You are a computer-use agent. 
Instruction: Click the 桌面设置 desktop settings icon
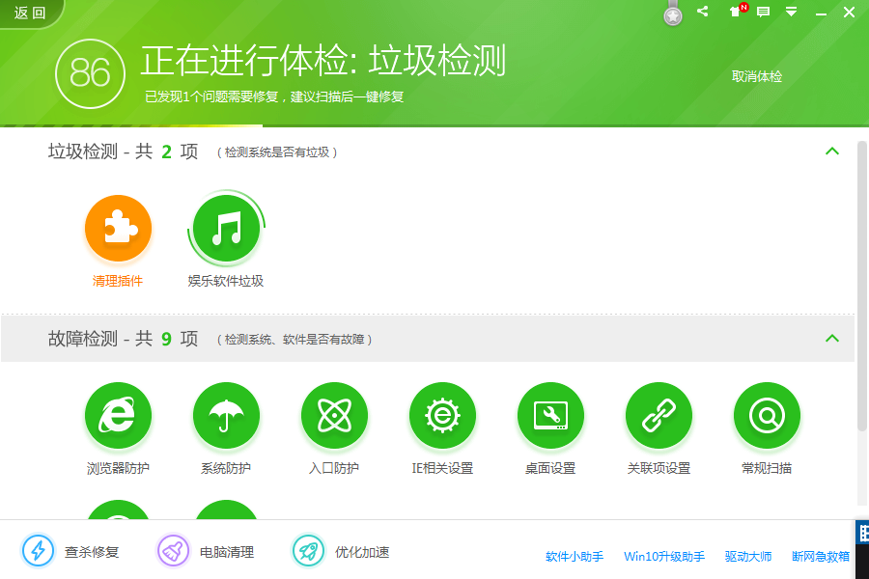point(550,415)
